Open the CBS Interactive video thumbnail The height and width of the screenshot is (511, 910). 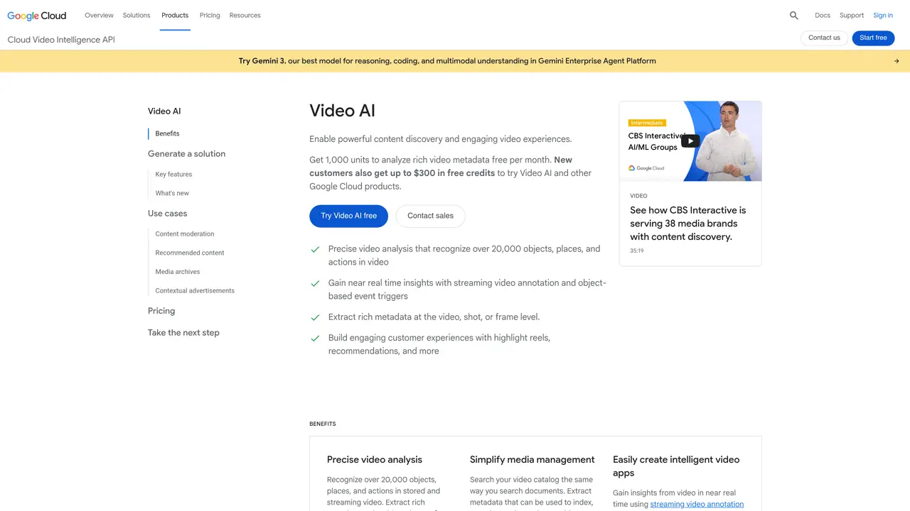(x=690, y=141)
